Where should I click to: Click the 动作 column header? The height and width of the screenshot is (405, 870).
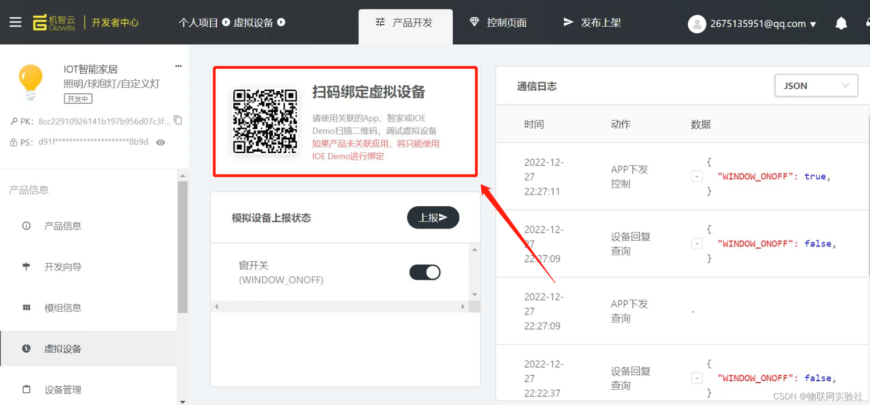621,124
